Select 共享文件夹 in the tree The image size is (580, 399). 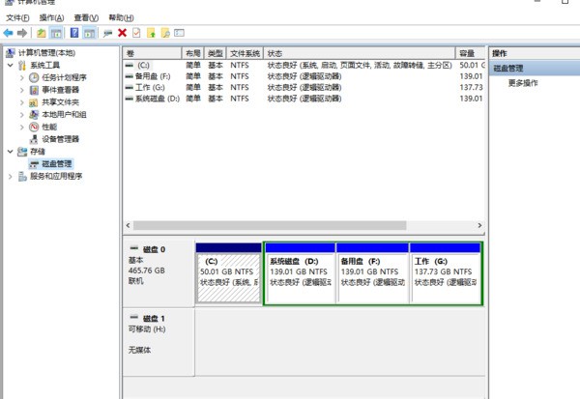point(60,102)
